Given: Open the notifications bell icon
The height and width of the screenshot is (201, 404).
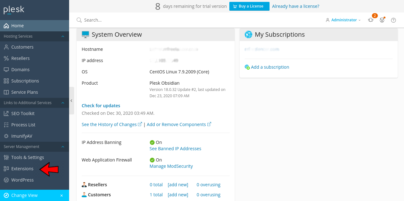Looking at the screenshot, I should click(371, 20).
